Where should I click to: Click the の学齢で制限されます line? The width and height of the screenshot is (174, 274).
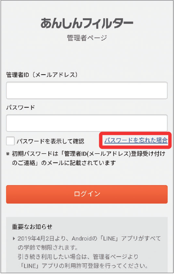[x=48, y=248]
